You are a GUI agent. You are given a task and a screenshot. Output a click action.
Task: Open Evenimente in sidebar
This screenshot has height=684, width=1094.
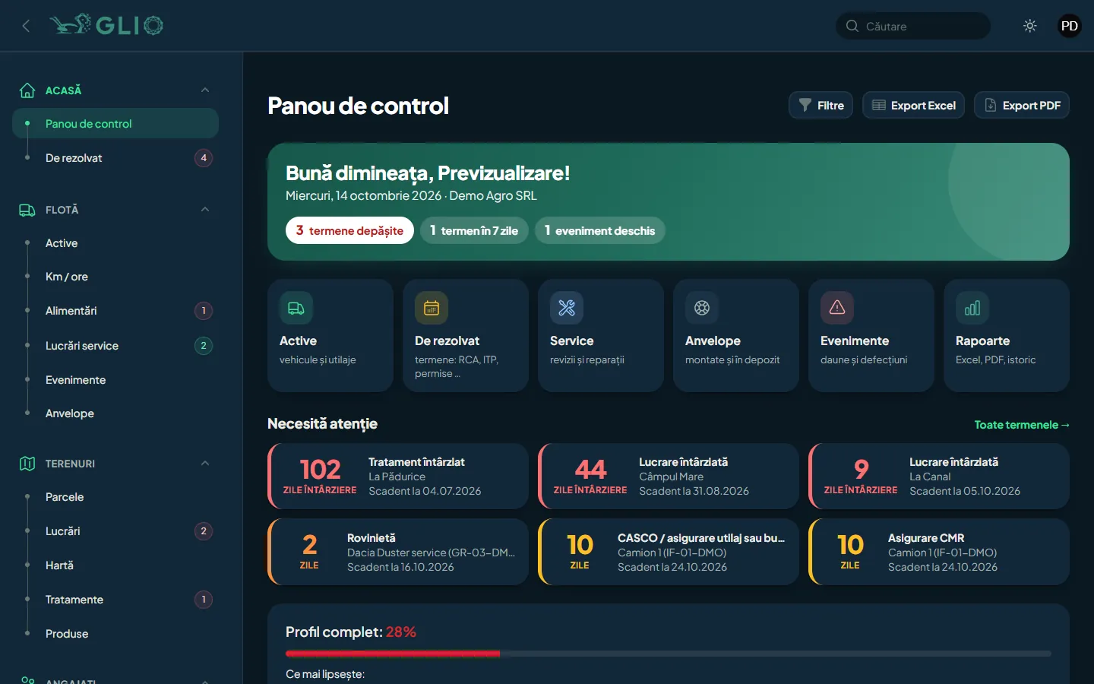pos(115,380)
